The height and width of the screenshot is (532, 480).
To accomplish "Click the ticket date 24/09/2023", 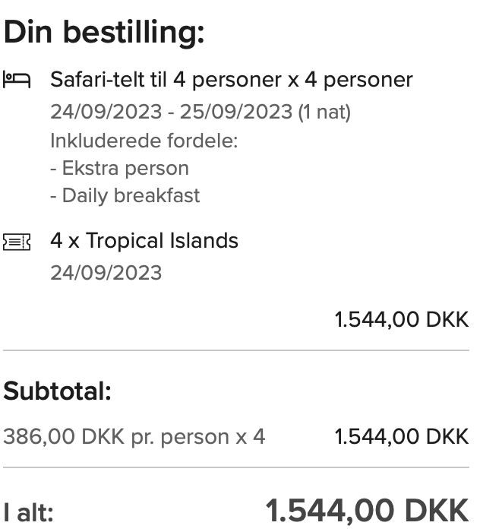I will [x=106, y=273].
